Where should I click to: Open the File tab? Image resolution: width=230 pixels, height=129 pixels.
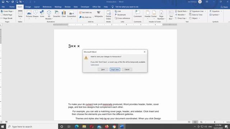[3, 7]
